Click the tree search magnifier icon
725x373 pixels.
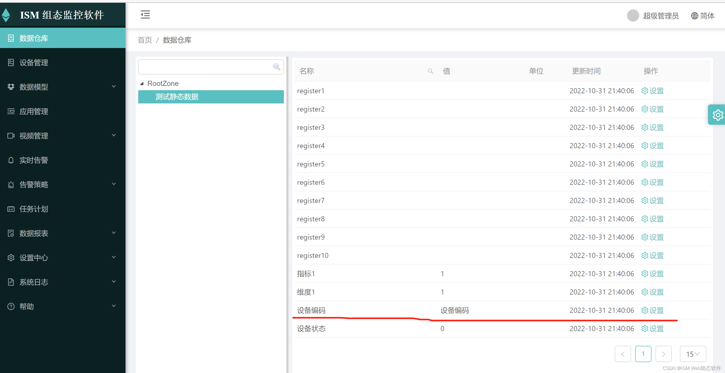[x=276, y=67]
